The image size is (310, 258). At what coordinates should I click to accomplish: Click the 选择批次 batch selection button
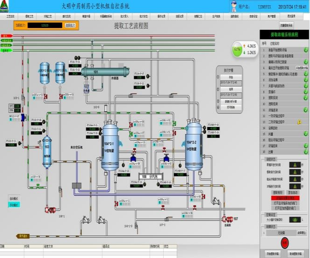[70, 26]
